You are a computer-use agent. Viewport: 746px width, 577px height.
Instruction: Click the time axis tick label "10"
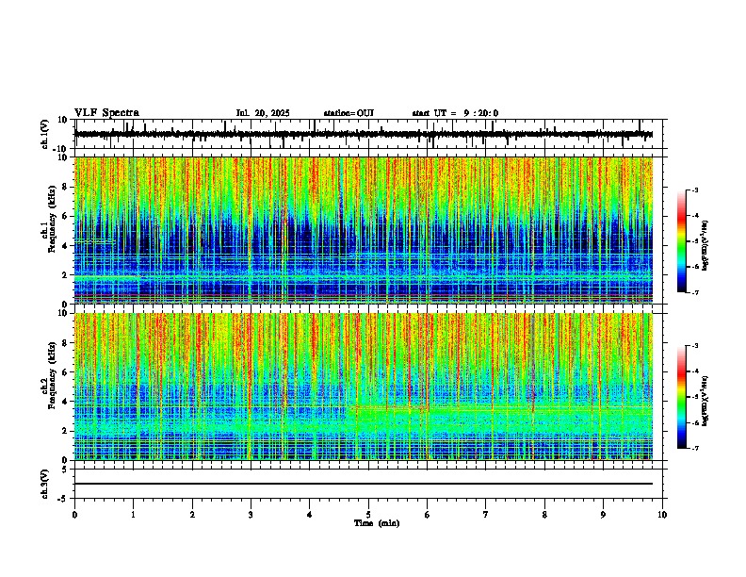point(662,515)
